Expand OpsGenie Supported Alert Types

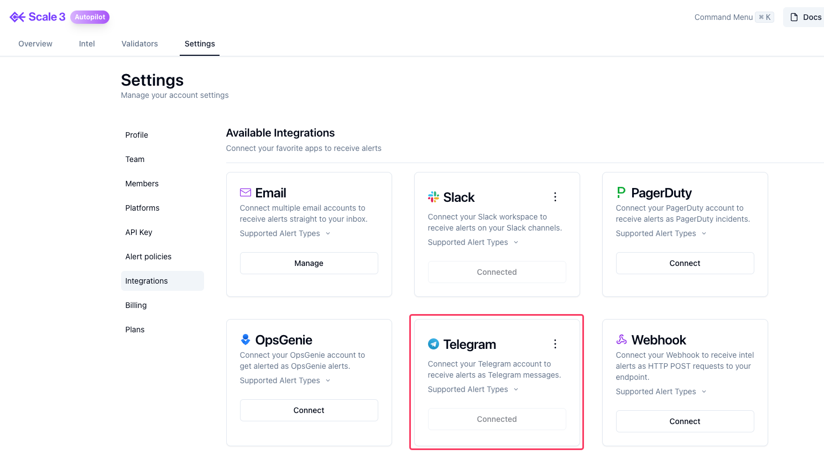pyautogui.click(x=285, y=380)
